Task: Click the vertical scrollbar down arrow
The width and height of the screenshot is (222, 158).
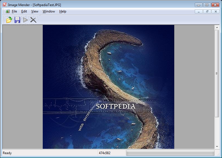Action: point(217,147)
